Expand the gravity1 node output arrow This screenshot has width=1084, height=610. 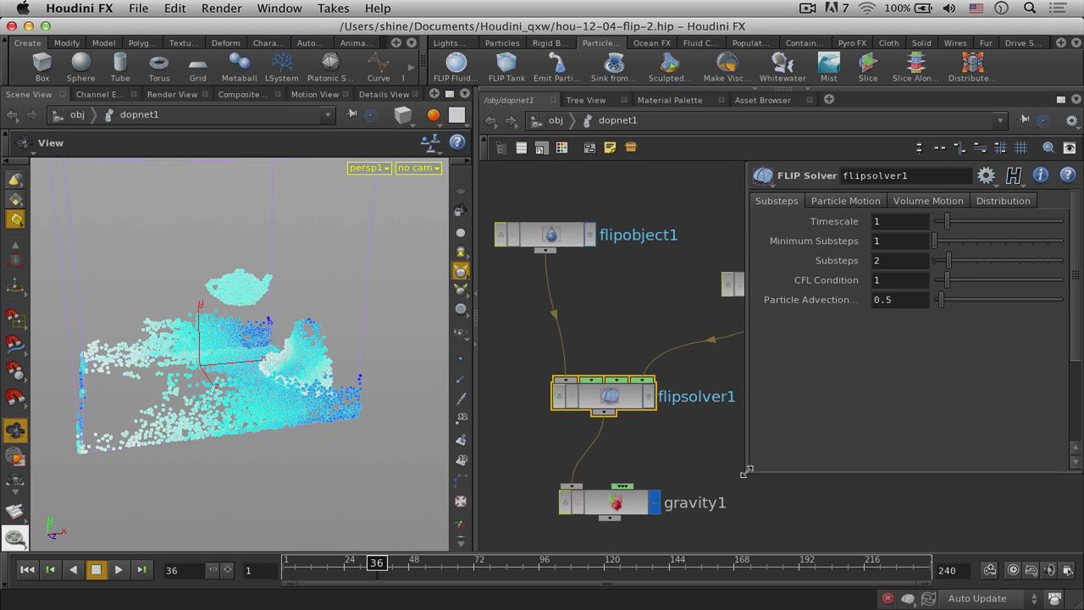[610, 518]
